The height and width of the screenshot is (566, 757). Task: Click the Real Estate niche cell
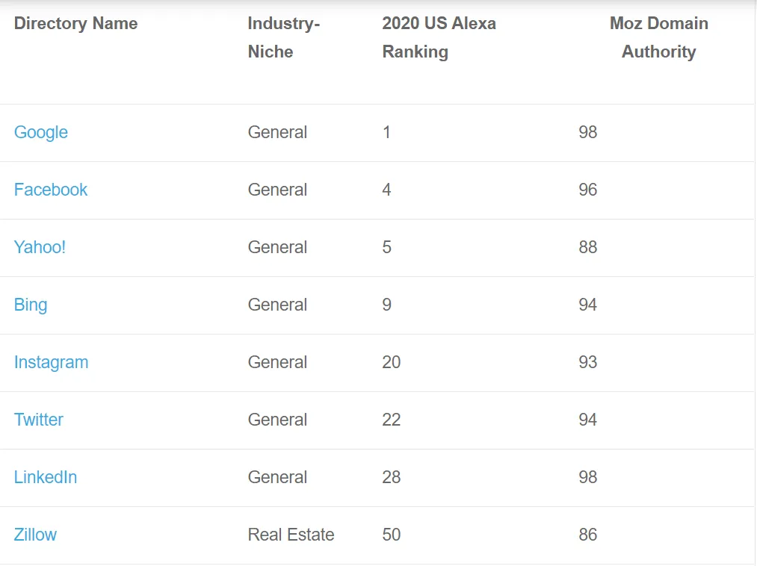coord(291,535)
